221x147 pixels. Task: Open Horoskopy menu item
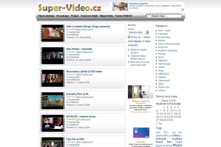click(63, 16)
